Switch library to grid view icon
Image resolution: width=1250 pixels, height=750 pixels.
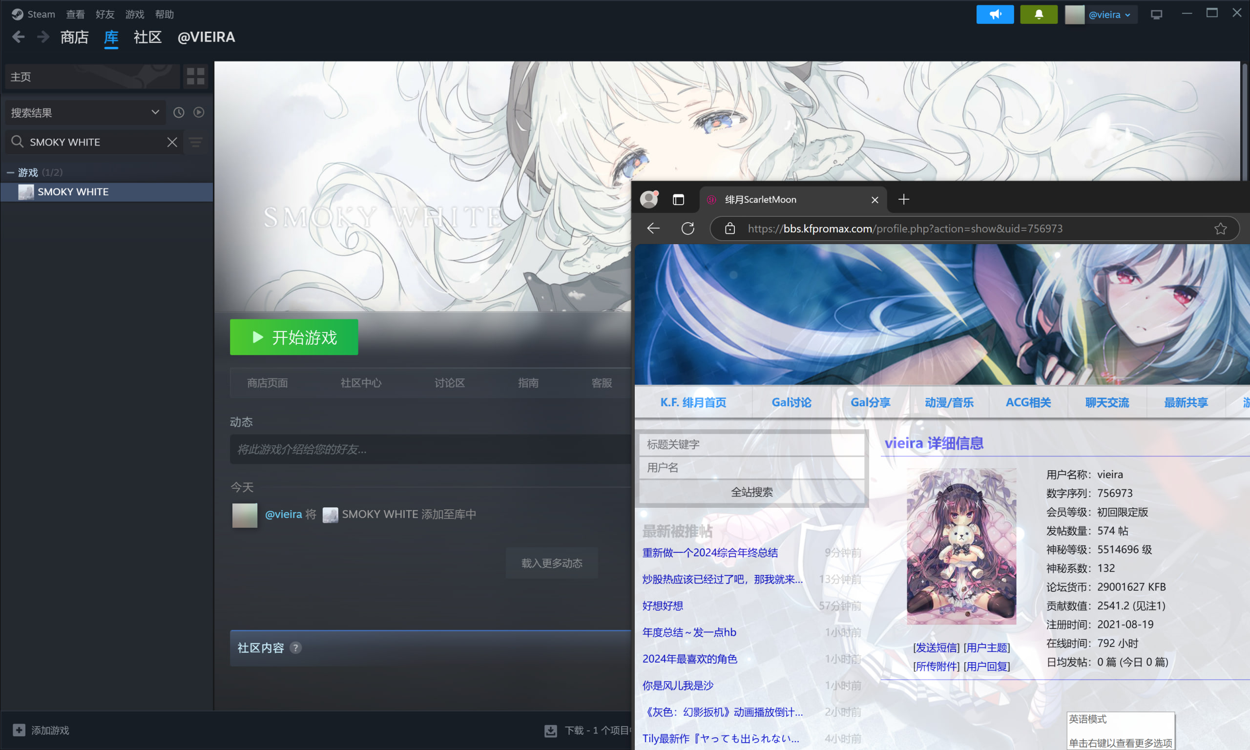195,76
